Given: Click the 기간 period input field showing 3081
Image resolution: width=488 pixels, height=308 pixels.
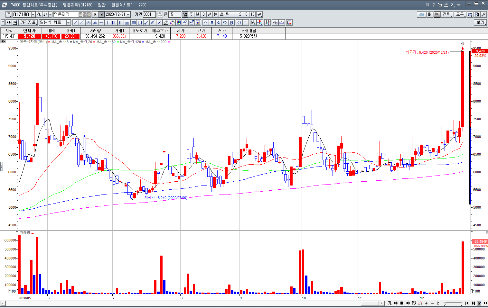Looking at the screenshot, I should [x=149, y=14].
